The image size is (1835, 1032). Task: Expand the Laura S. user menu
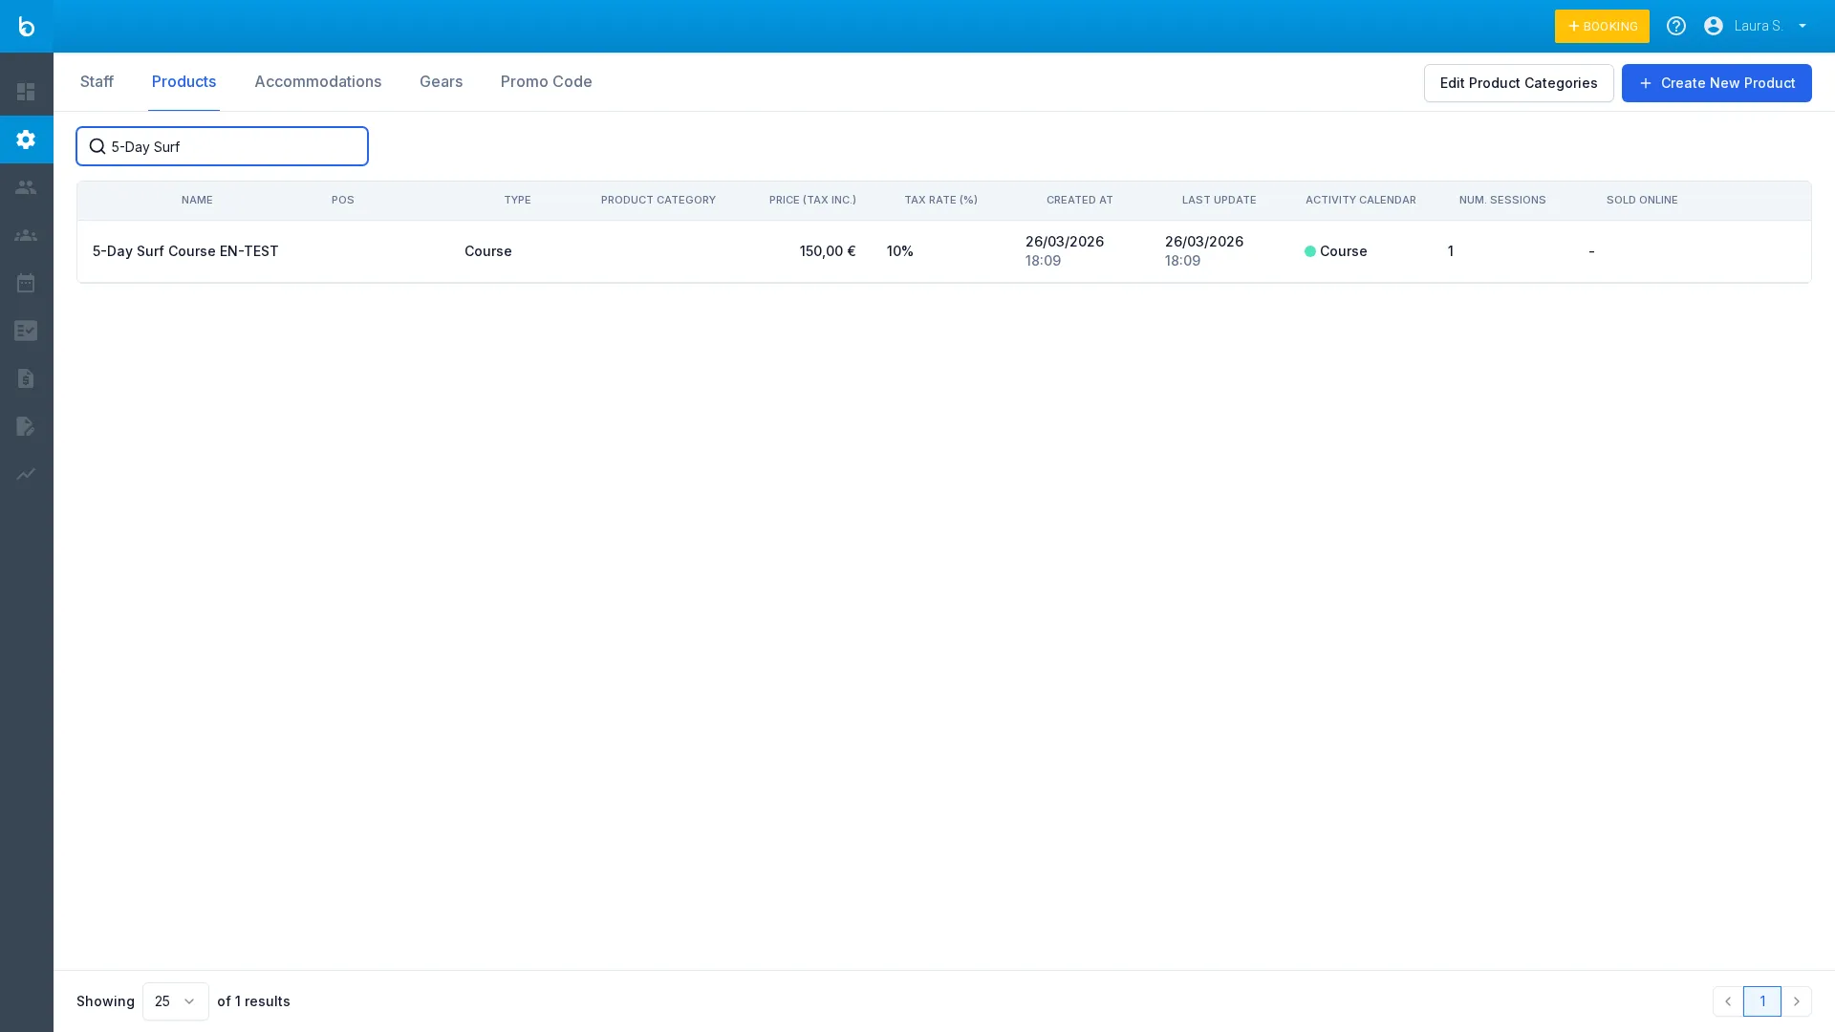pos(1756,26)
